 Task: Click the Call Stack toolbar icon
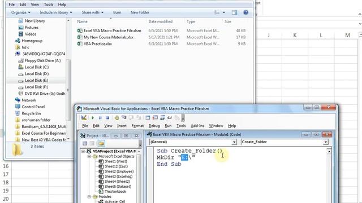tap(177, 118)
